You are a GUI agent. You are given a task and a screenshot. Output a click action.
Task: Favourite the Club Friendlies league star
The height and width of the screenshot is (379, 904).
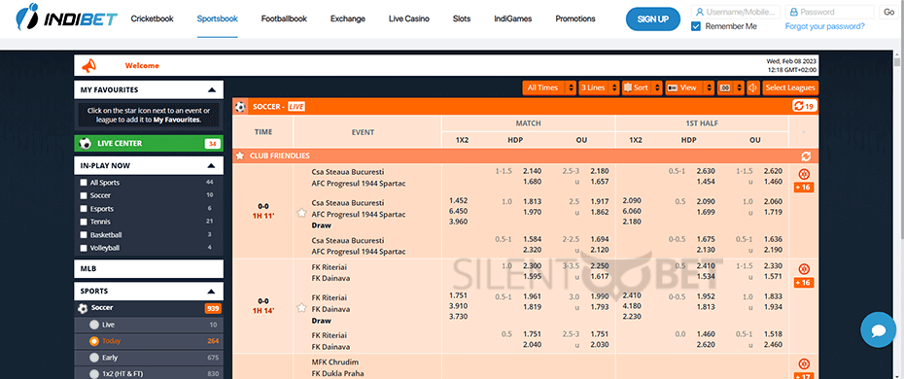tap(240, 155)
